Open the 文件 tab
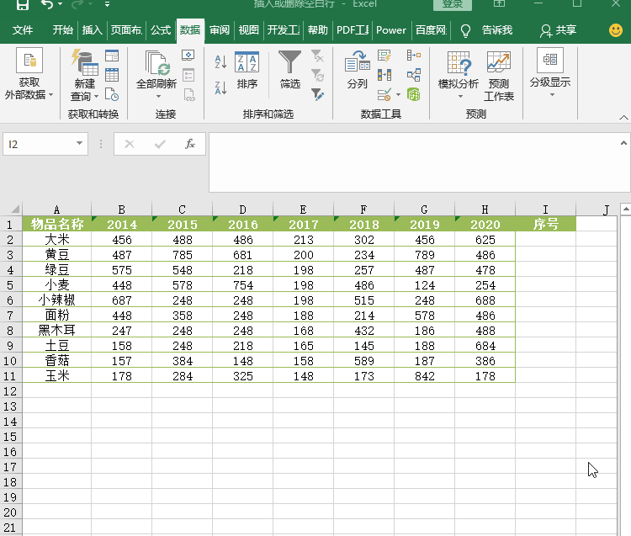This screenshot has height=536, width=631. click(23, 30)
